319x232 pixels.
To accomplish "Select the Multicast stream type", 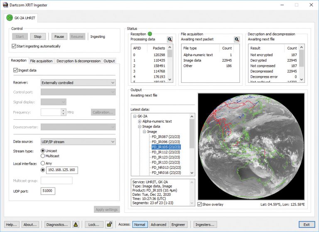I will 43,156.
